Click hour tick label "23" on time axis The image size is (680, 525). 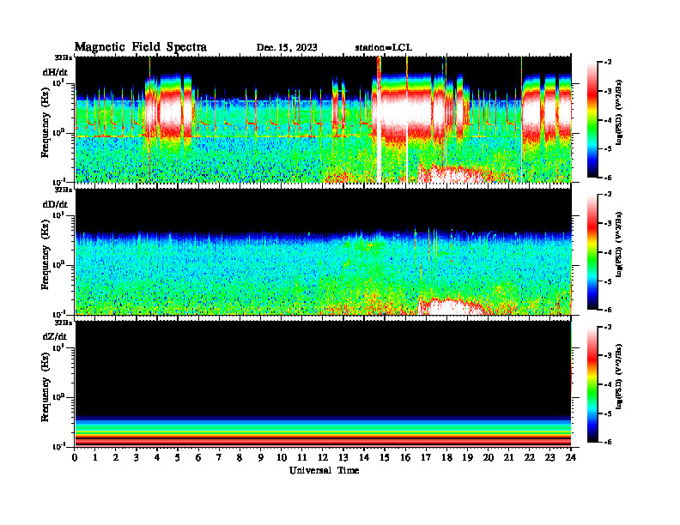pos(549,457)
